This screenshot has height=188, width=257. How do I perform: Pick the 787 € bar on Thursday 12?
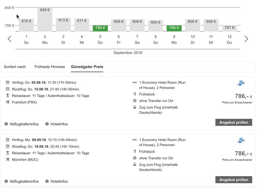coord(229,28)
